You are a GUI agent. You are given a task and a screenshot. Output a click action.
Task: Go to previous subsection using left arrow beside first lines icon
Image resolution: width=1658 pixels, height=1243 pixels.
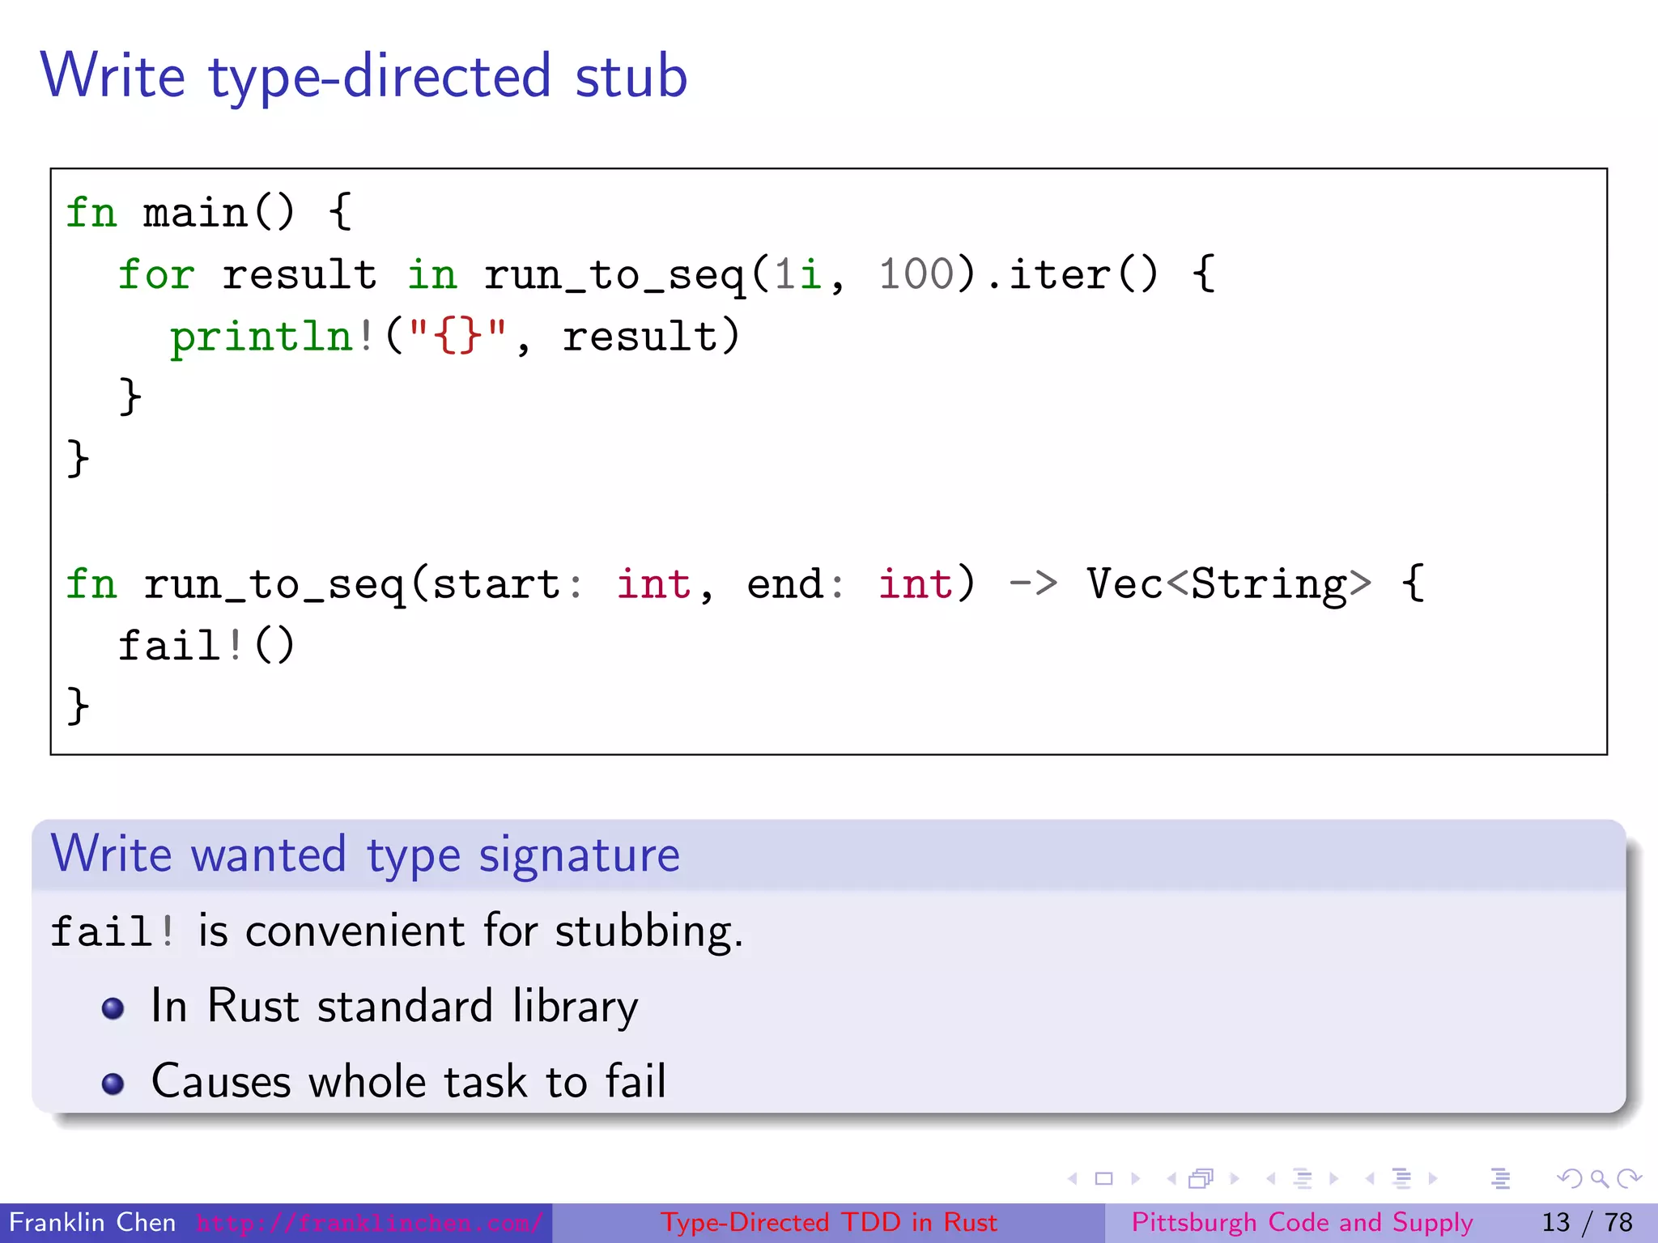(1271, 1179)
